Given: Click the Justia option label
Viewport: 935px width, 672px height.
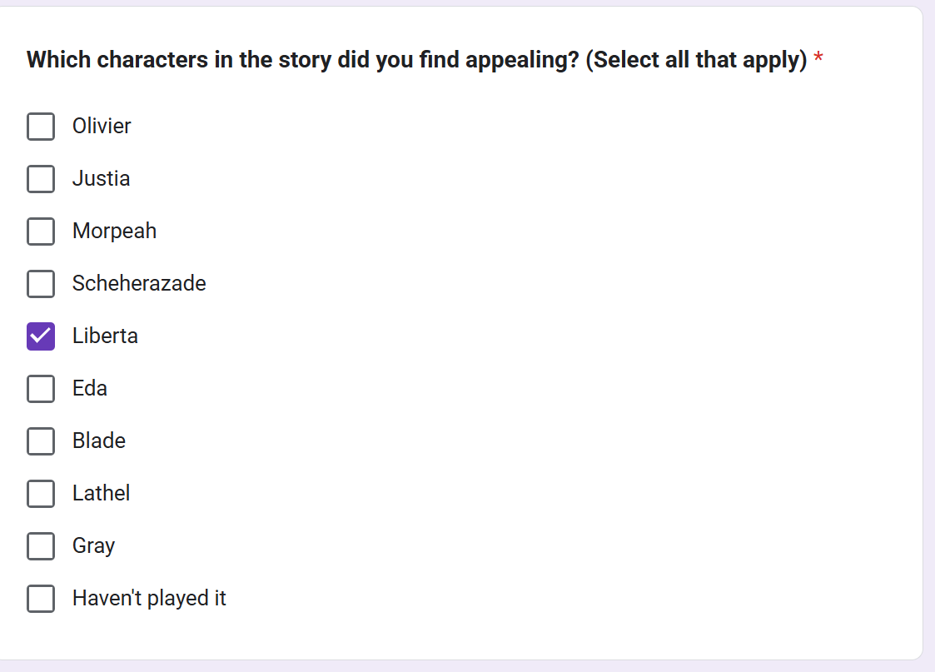Looking at the screenshot, I should coord(101,178).
